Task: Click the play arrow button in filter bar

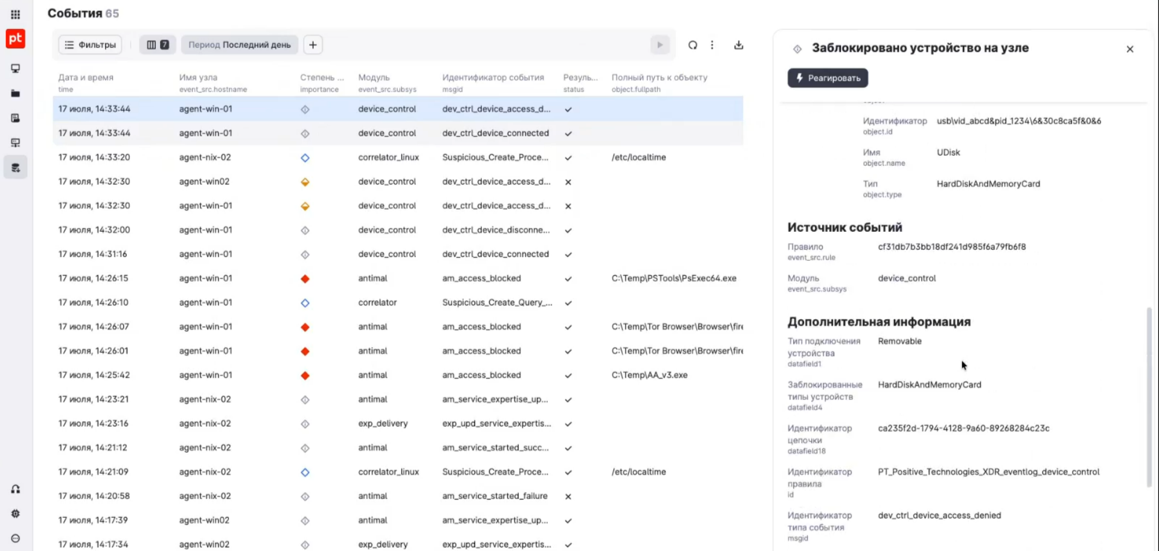Action: pos(660,45)
